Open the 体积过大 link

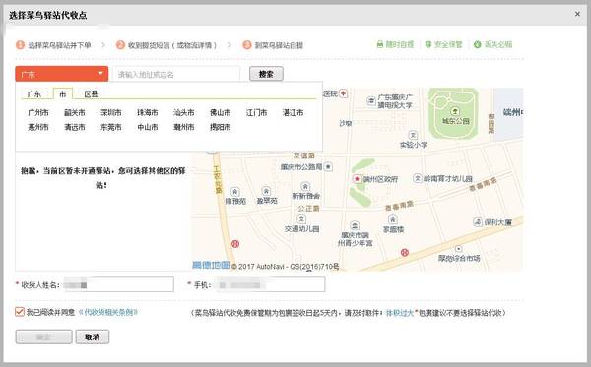coord(400,313)
